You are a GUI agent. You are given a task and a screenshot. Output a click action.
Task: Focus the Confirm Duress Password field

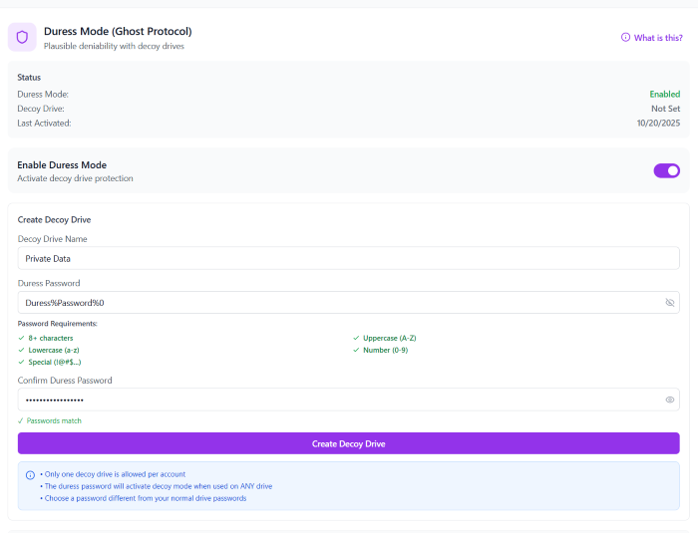339,400
